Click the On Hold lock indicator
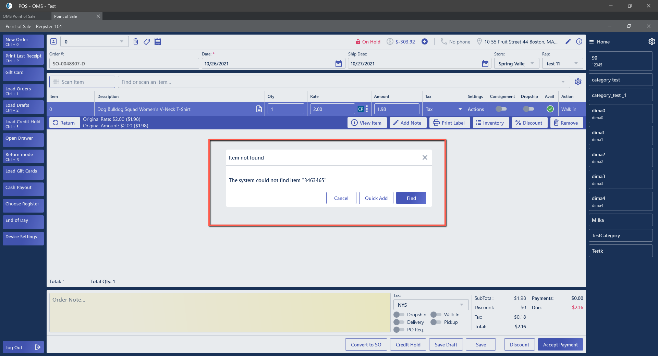 (x=368, y=42)
